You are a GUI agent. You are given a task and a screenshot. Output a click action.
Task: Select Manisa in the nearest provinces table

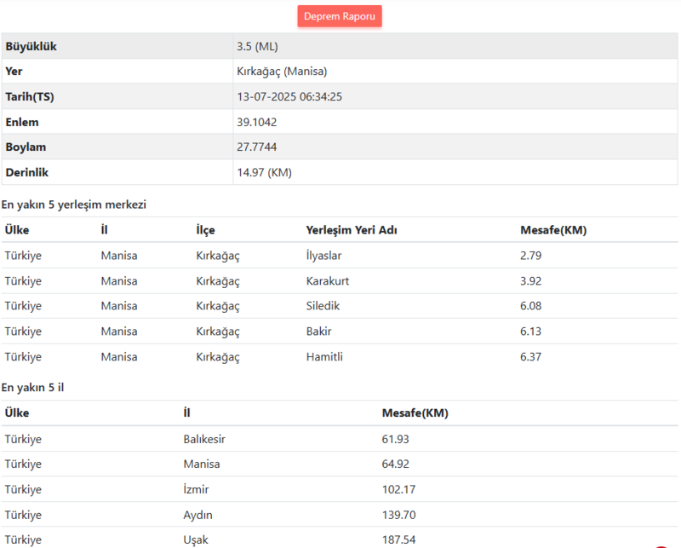pos(200,464)
